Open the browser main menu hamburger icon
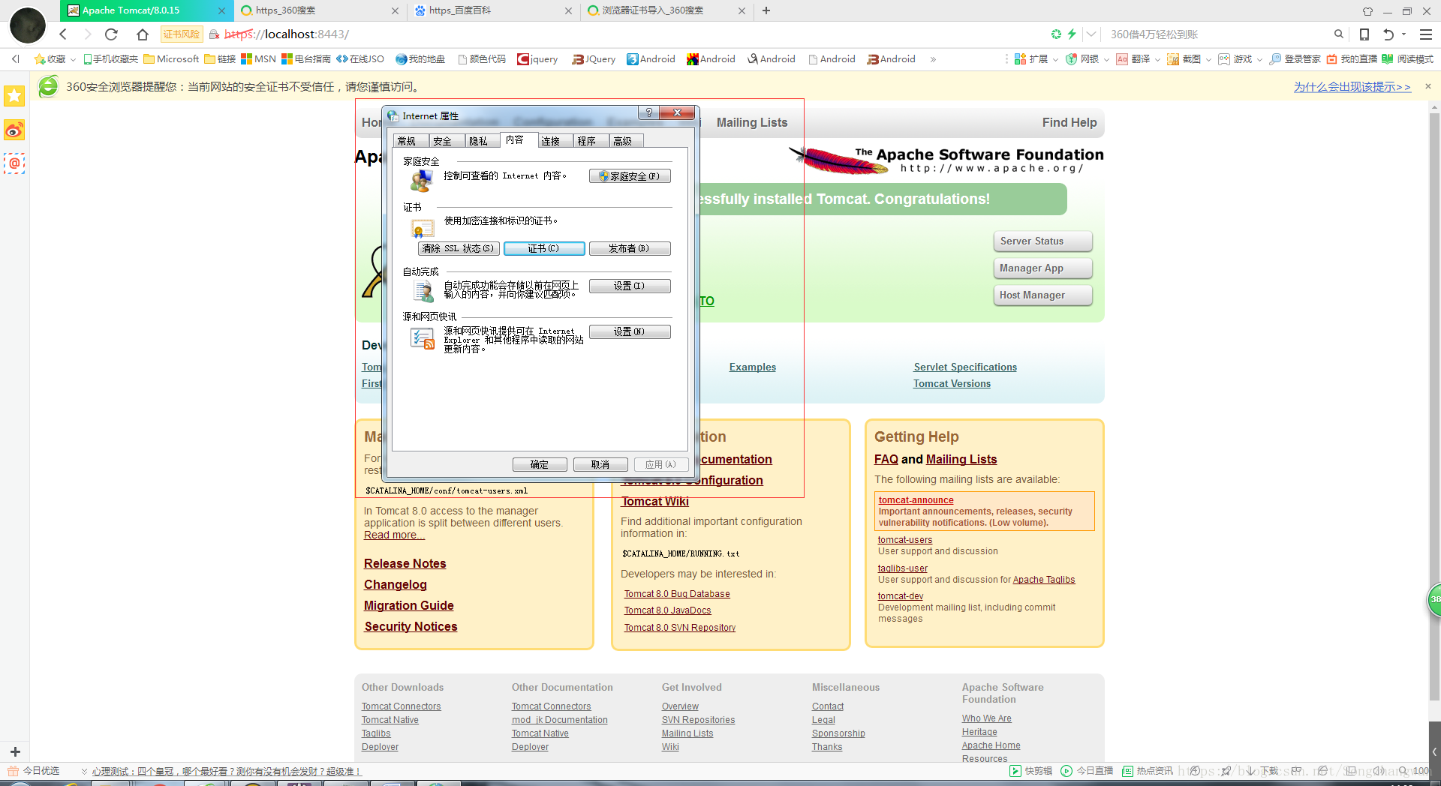This screenshot has height=786, width=1441. pos(1426,34)
